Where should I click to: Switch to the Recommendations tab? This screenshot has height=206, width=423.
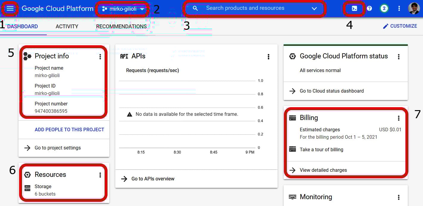(x=122, y=26)
